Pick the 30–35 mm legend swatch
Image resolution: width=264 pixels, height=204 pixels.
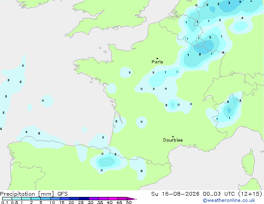point(93,199)
